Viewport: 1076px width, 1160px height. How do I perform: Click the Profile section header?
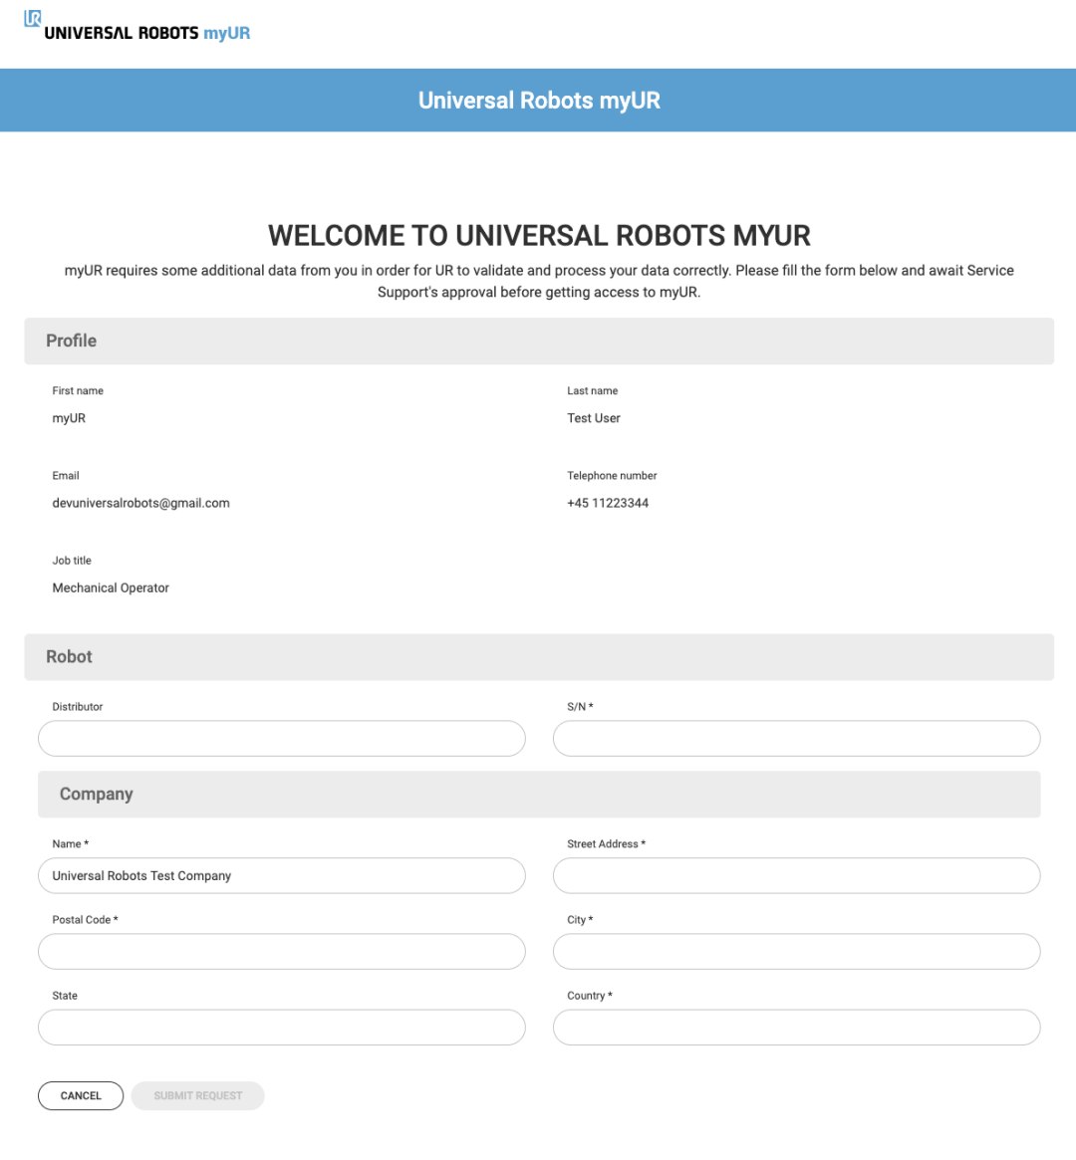(x=539, y=342)
